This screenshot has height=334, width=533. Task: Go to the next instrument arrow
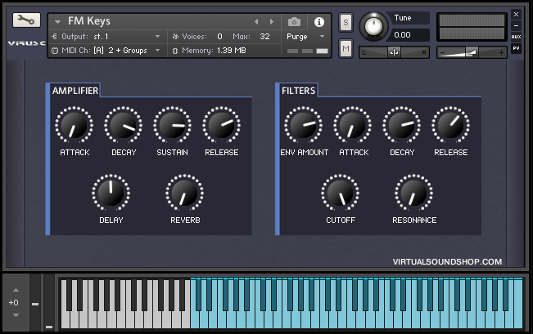(273, 21)
